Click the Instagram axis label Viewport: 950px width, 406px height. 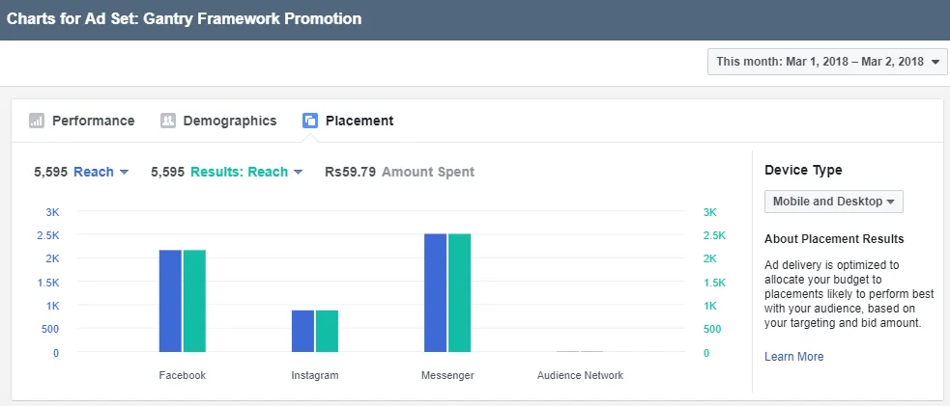click(x=315, y=375)
